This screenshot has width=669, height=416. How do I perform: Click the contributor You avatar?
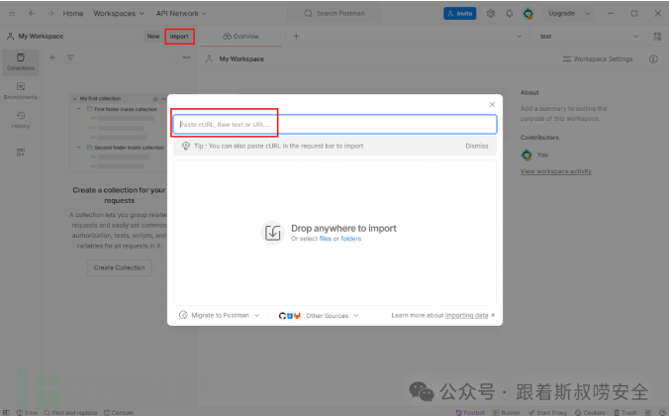click(x=526, y=155)
